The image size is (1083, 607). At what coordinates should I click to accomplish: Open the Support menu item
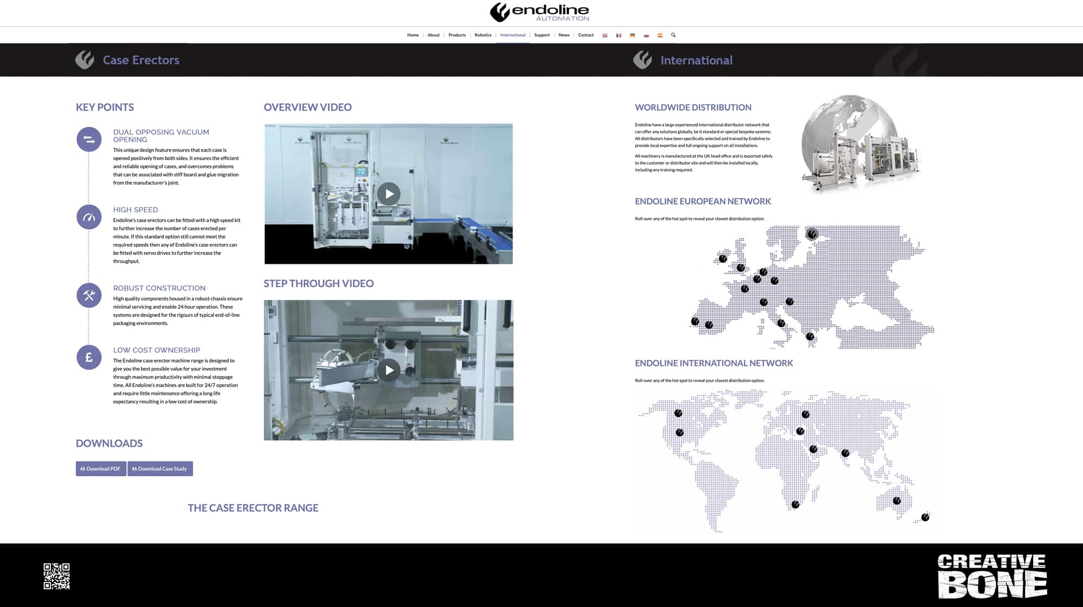point(541,35)
